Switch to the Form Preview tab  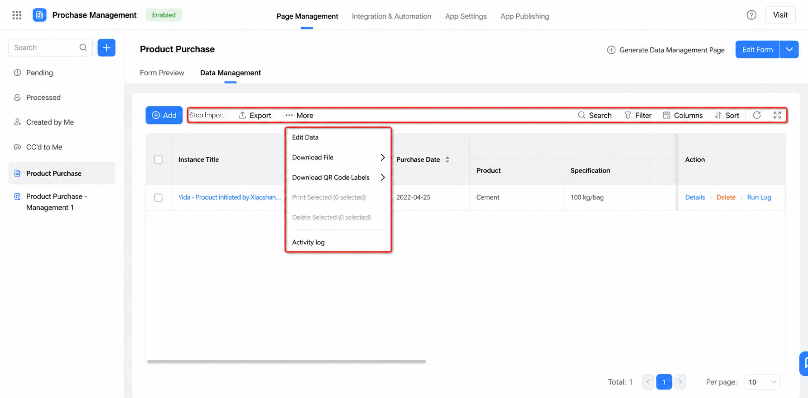click(x=162, y=73)
